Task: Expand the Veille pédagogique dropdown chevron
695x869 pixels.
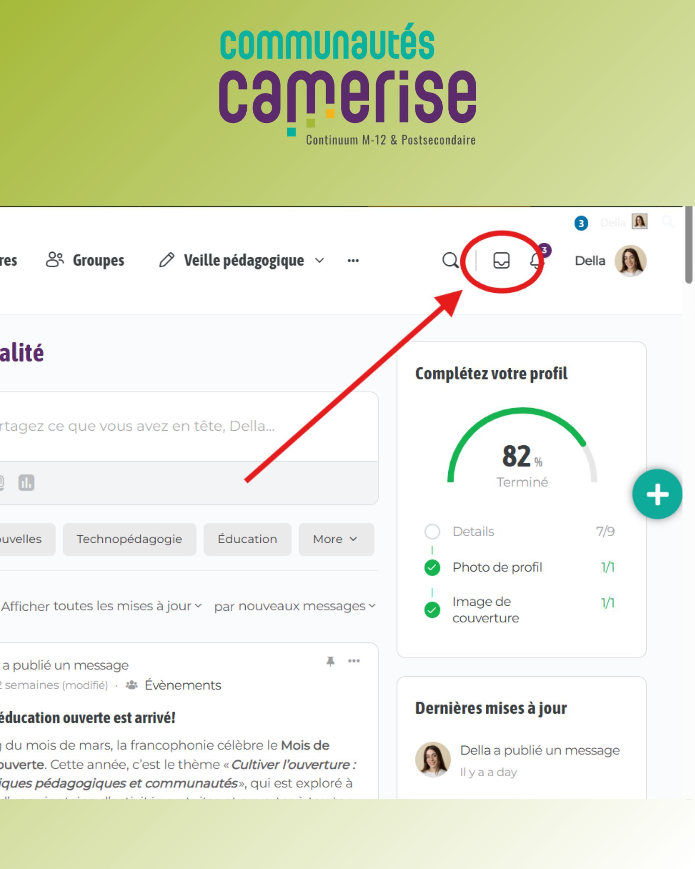Action: [319, 260]
